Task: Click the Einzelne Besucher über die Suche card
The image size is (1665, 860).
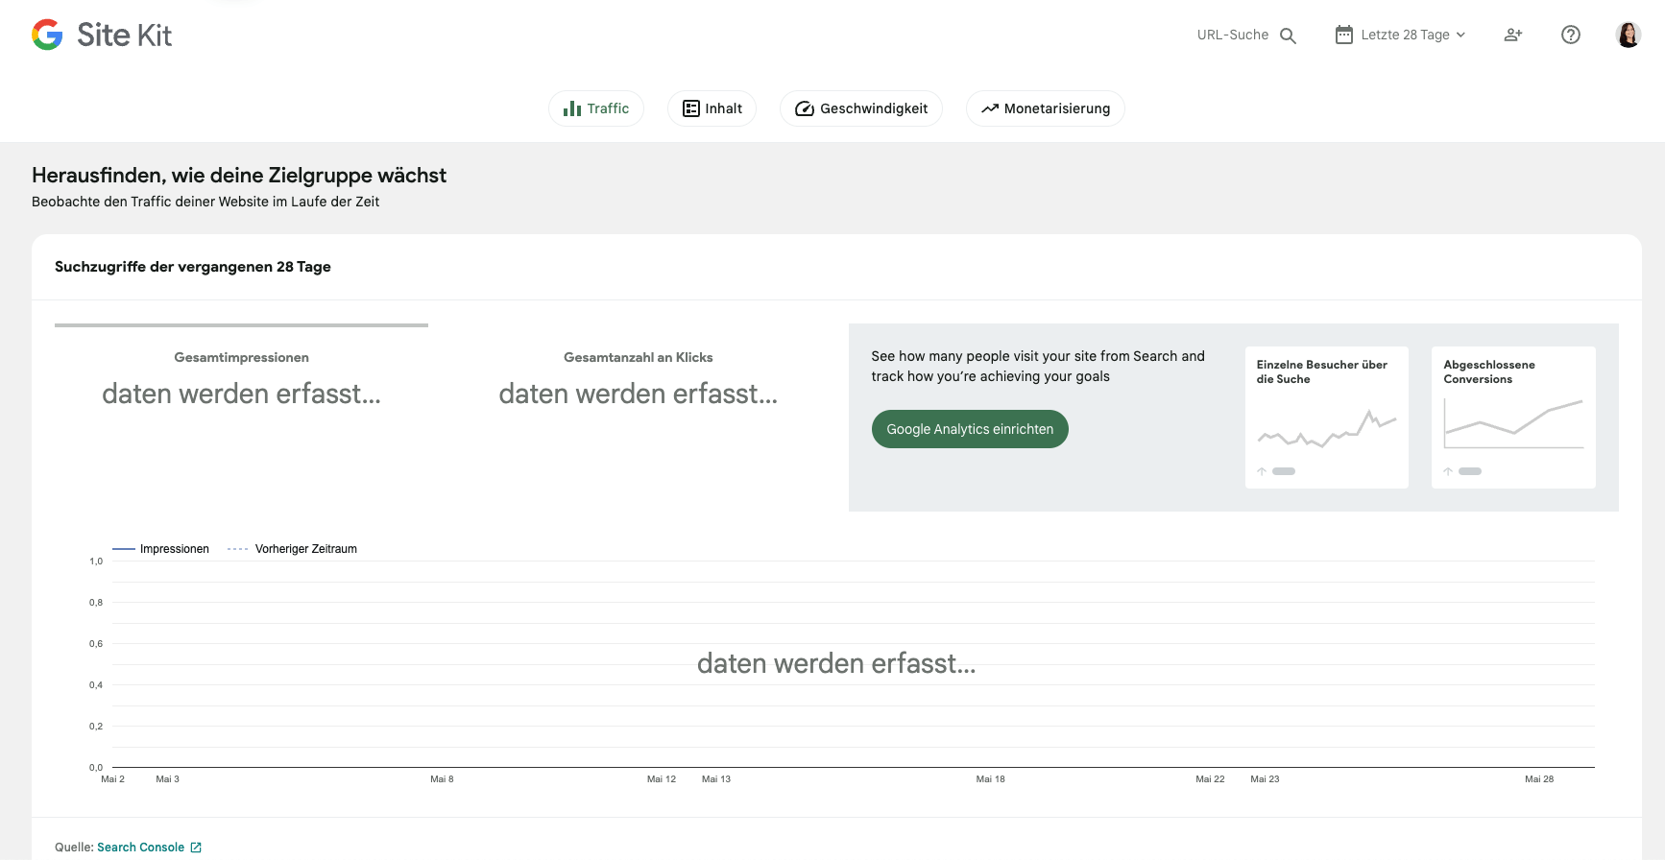Action: (1326, 418)
